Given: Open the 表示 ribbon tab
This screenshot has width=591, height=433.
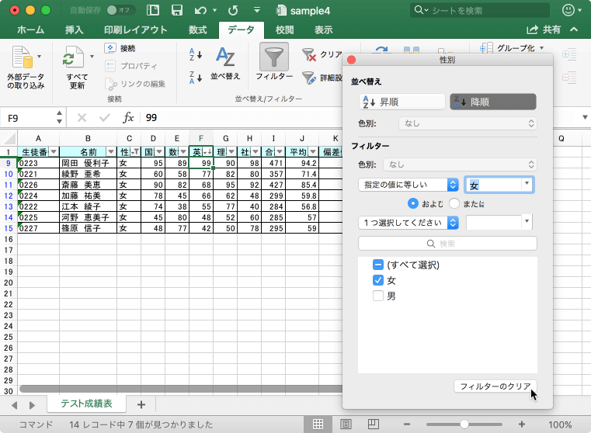Looking at the screenshot, I should coord(323,29).
